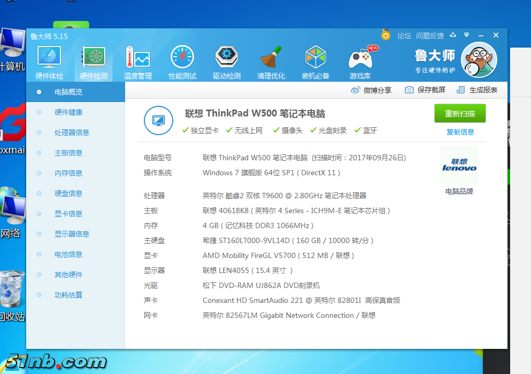
Task: Click the Lenovo brand logo thumbnail
Action: [x=459, y=165]
